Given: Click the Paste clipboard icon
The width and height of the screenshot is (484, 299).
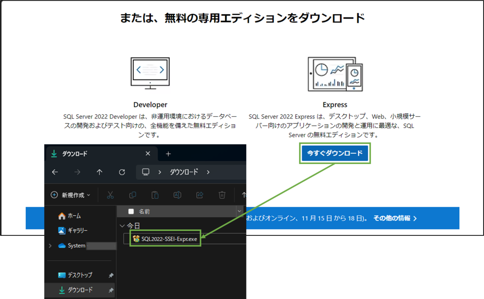Looking at the screenshot, I should click(155, 195).
